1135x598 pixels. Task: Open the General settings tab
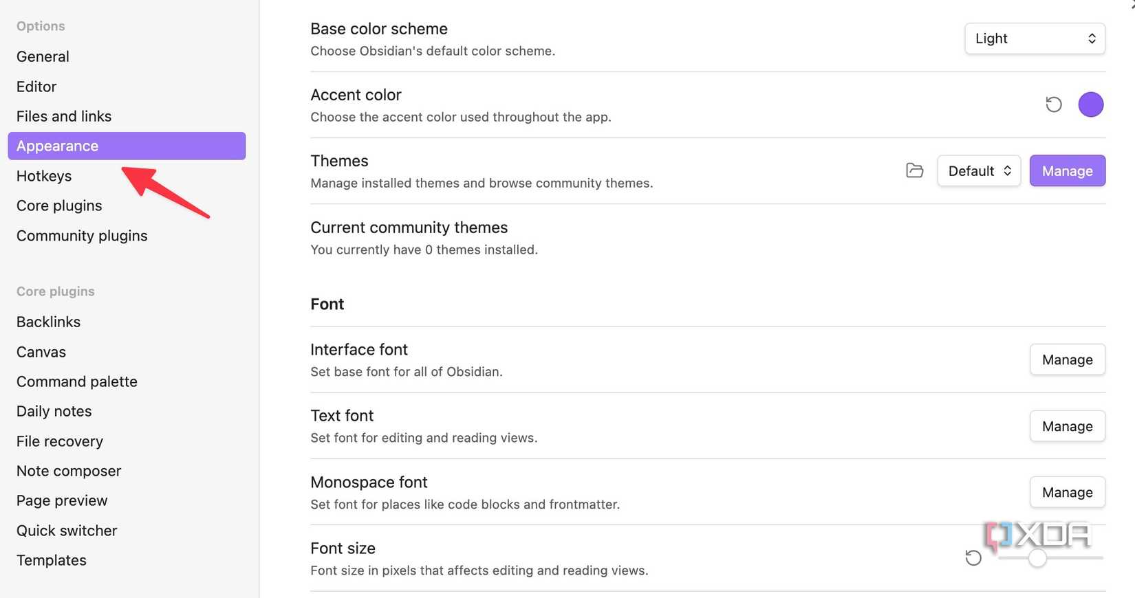43,56
